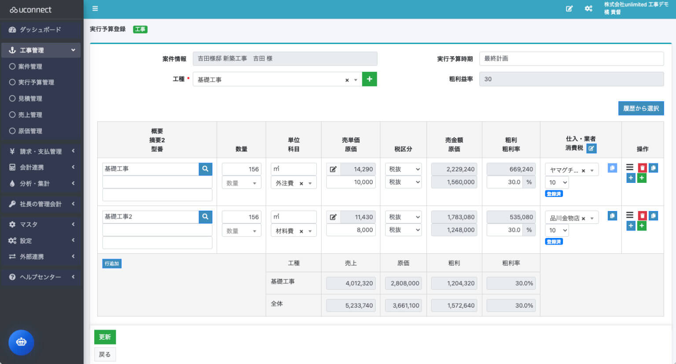The width and height of the screenshot is (676, 364).
Task: Open ヤマグチ supplier dropdown
Action: (x=592, y=171)
